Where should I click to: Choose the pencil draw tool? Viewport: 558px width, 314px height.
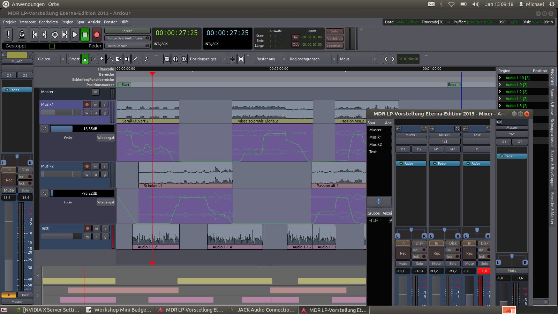[135, 59]
